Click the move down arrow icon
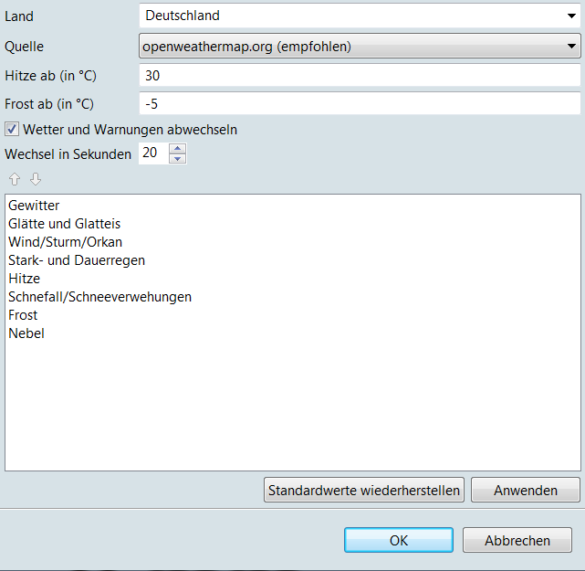The height and width of the screenshot is (571, 585). coord(36,179)
